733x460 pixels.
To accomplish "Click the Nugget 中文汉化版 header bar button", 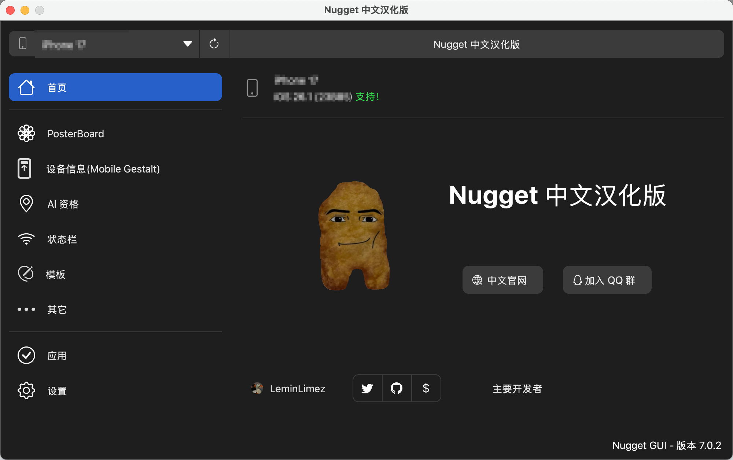I will pos(476,44).
